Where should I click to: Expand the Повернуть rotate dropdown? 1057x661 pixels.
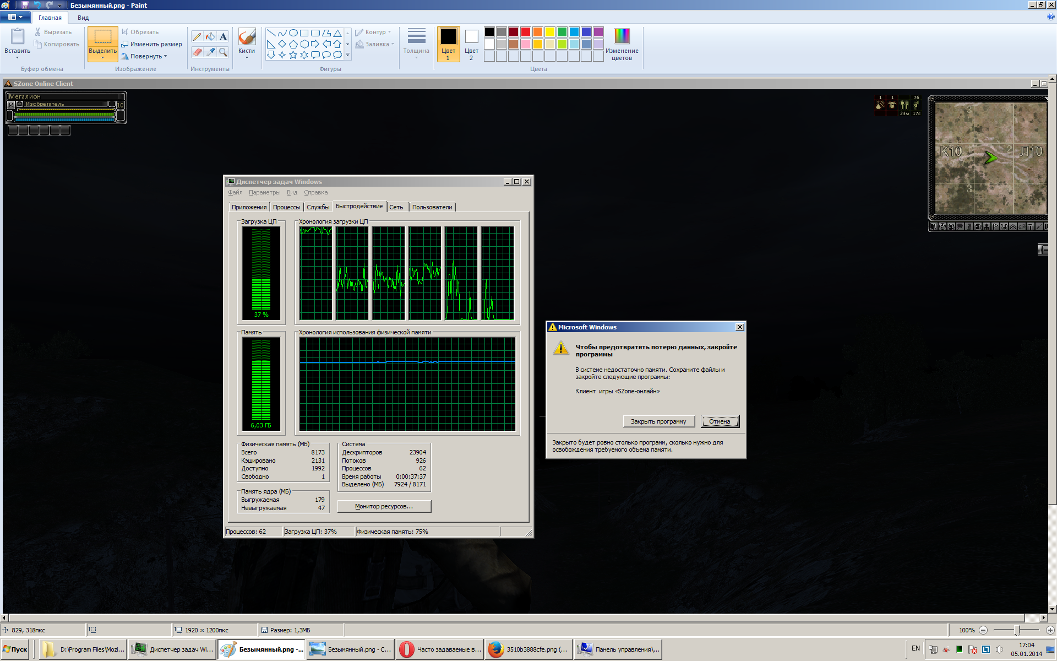coord(165,56)
